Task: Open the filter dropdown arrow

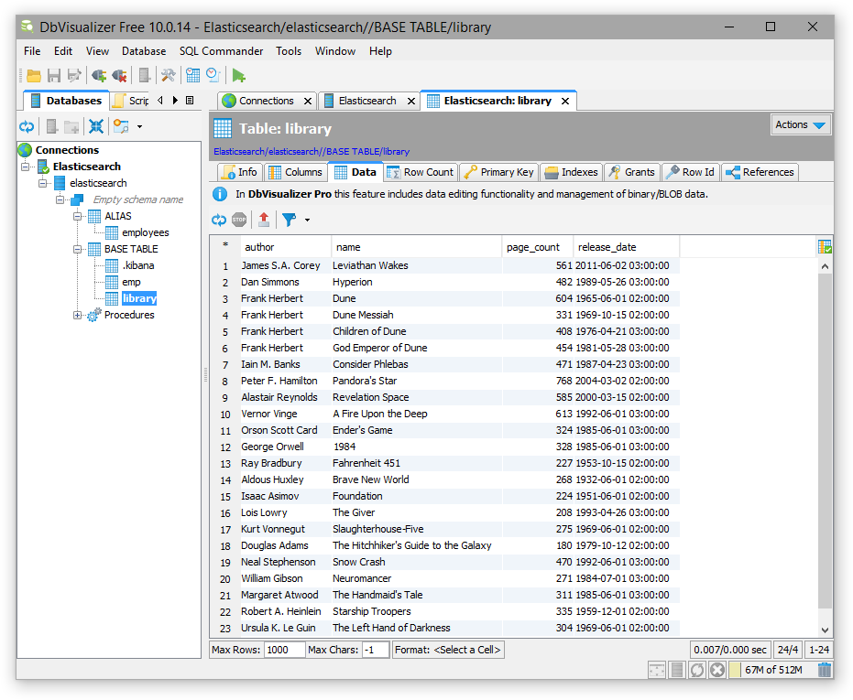Action: (x=307, y=220)
